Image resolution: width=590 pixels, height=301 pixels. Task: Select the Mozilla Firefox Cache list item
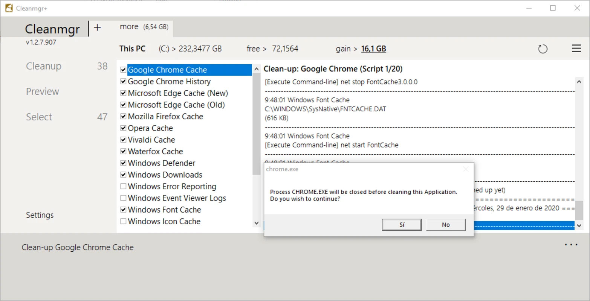coord(165,117)
